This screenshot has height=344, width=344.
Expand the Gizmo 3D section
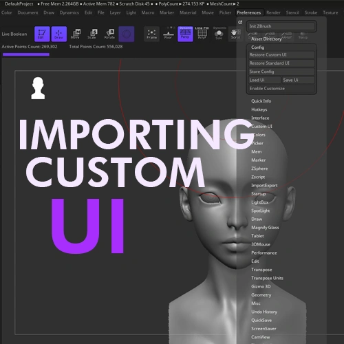(261, 286)
